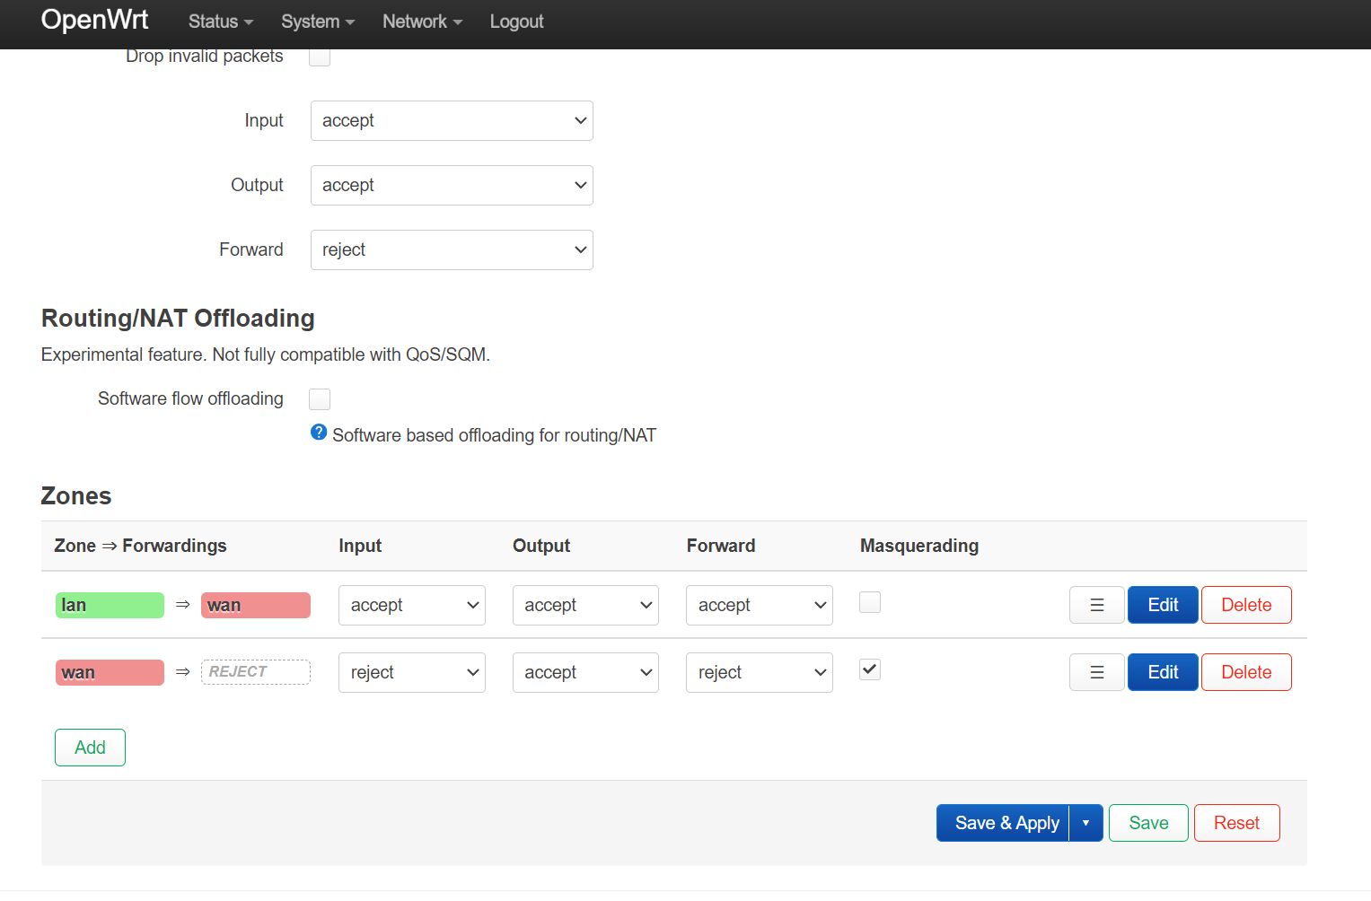The image size is (1371, 901).
Task: Click the Routing/NAT Offloading heading
Action: coord(178,319)
